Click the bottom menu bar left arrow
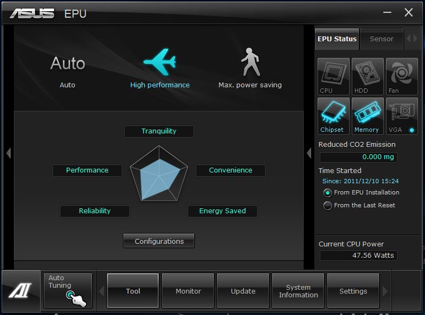 tap(102, 291)
